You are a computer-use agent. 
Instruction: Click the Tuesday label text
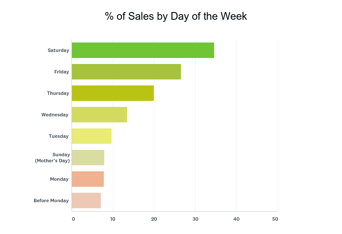[59, 136]
